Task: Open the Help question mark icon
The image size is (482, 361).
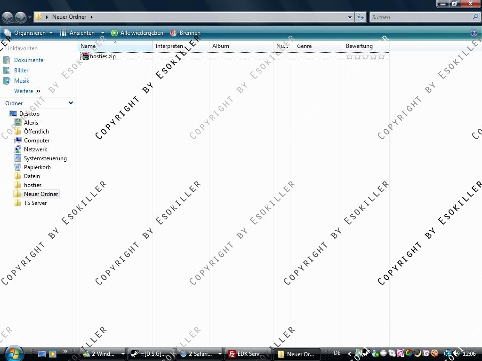Action: (x=474, y=33)
